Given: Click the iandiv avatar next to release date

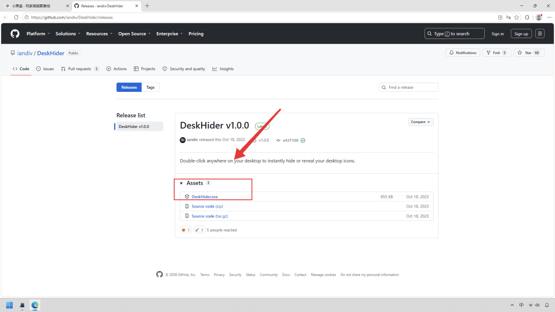Looking at the screenshot, I should click(x=183, y=140).
